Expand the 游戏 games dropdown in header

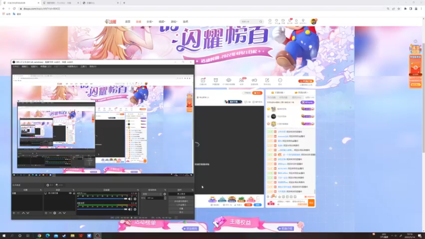[174, 22]
